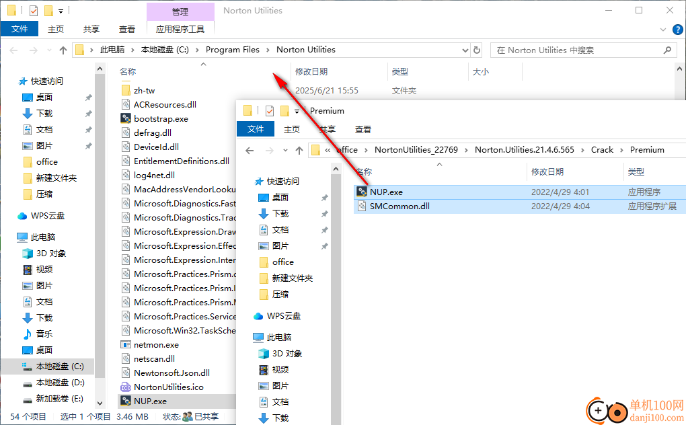Select the zh-tw folder
The width and height of the screenshot is (686, 425).
tap(144, 91)
